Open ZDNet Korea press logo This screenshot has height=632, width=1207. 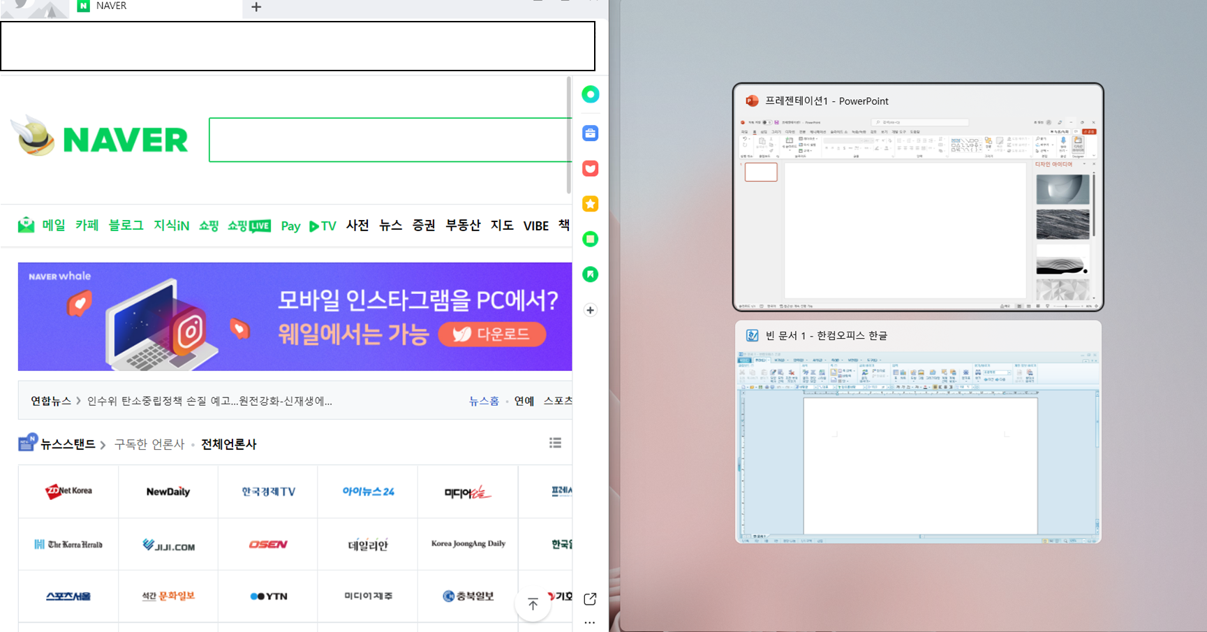tap(68, 492)
